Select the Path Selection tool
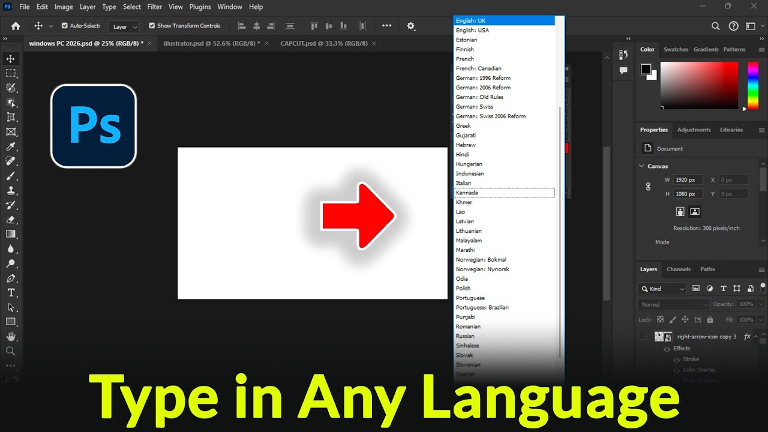Viewport: 768px width, 432px height. pos(11,307)
